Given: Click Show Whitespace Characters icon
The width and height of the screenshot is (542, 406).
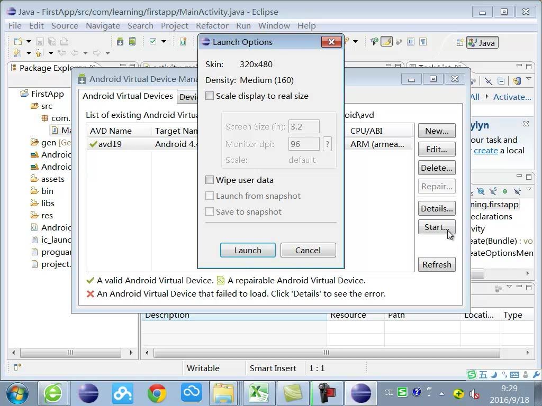Looking at the screenshot, I should [x=423, y=42].
